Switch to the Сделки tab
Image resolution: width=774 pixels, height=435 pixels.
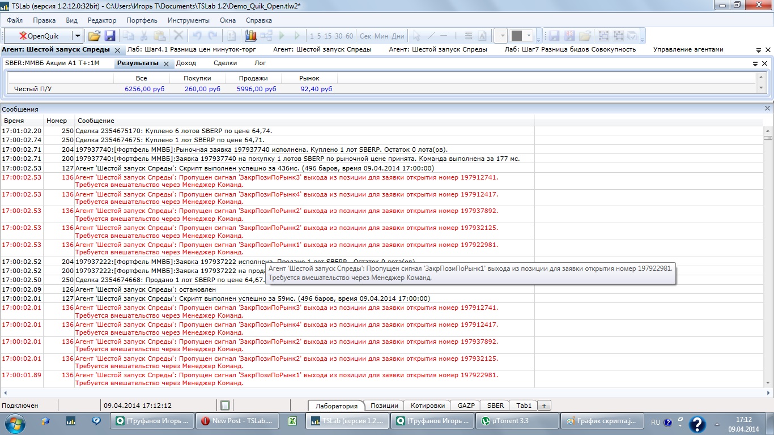[x=225, y=63]
